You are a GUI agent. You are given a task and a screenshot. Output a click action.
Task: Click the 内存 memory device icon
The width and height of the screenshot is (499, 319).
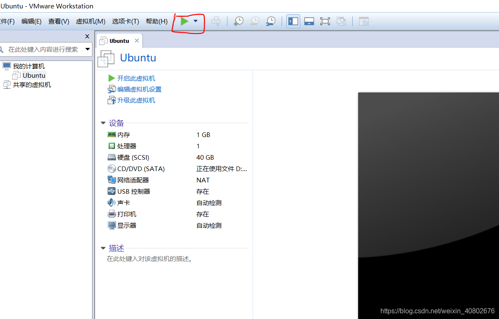tap(112, 134)
